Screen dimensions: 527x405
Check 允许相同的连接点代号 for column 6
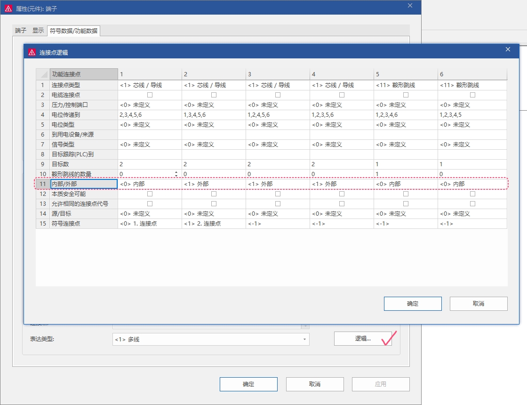tap(472, 203)
